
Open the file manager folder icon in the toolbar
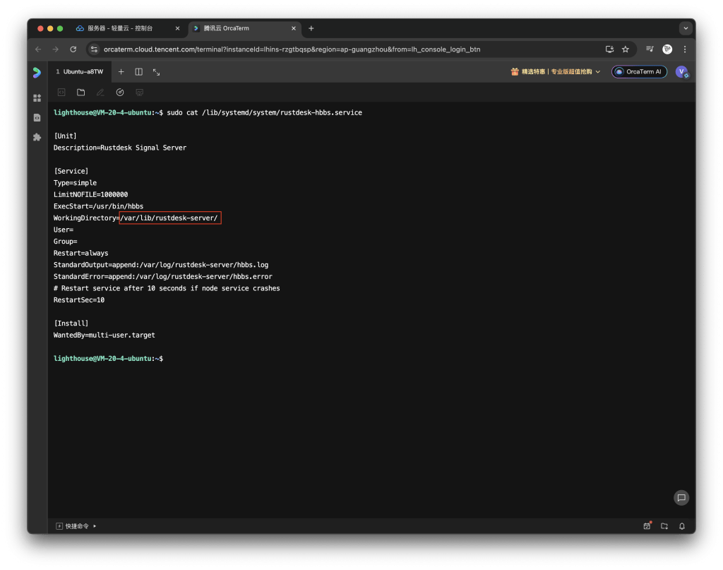pyautogui.click(x=81, y=93)
